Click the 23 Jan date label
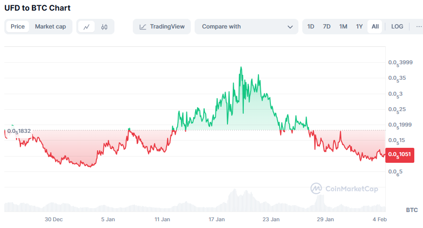 (271, 219)
